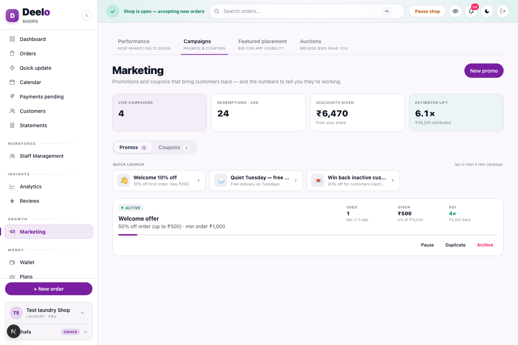Click the Live Campaigns stat card

point(159,112)
